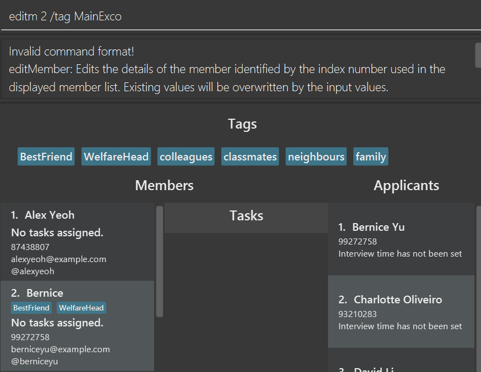Viewport: 481px width, 372px height.
Task: Click the Members section heading
Action: 164,185
